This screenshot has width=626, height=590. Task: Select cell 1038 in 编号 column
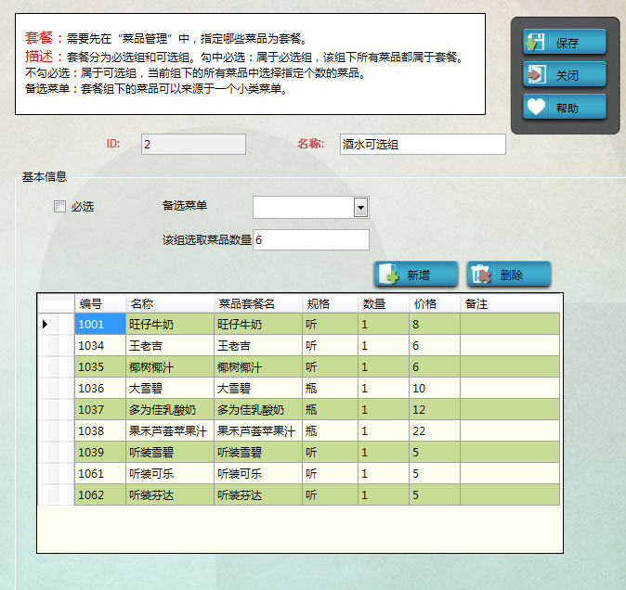(100, 431)
